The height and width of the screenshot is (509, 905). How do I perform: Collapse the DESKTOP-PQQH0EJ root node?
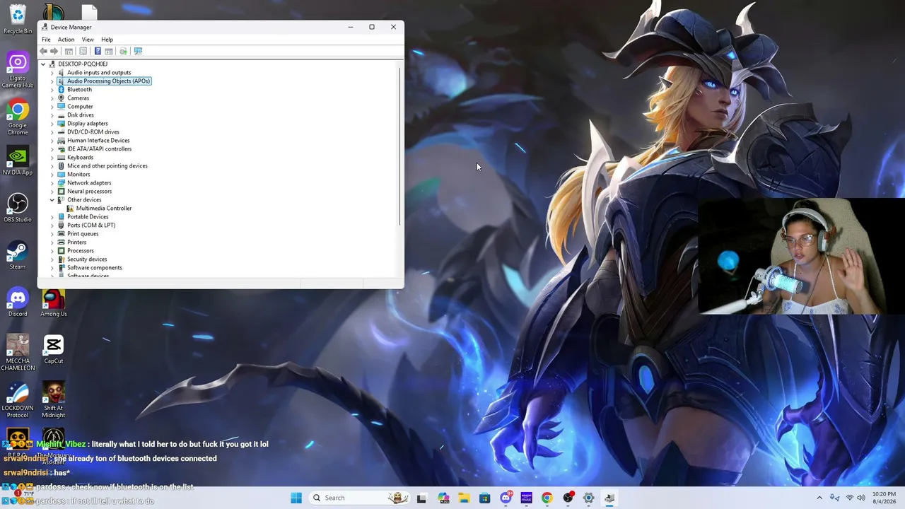(43, 64)
